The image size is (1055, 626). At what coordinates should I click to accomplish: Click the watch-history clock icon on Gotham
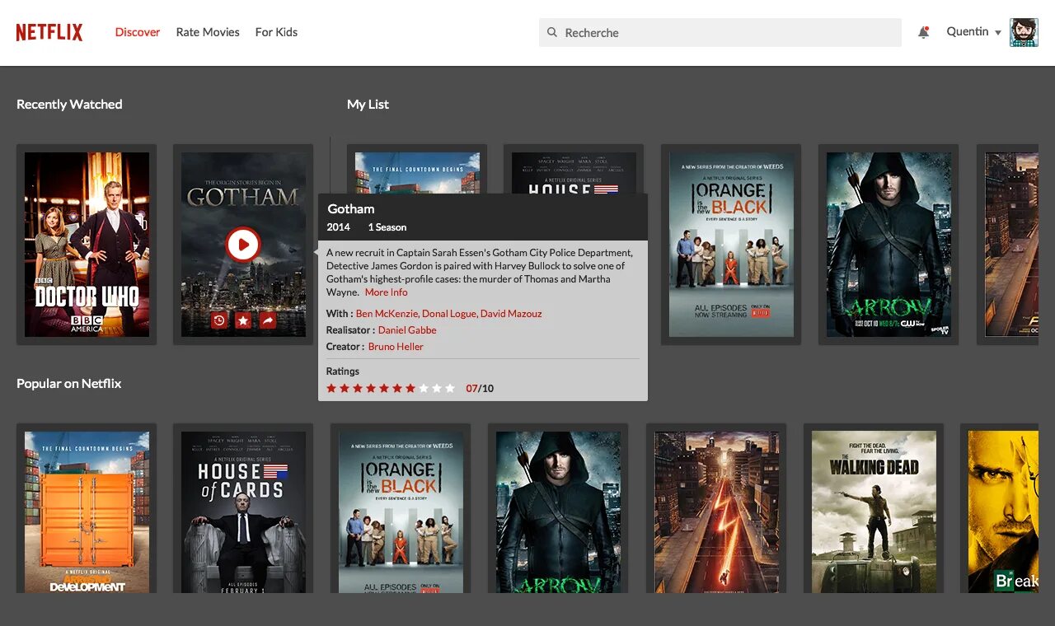(218, 320)
